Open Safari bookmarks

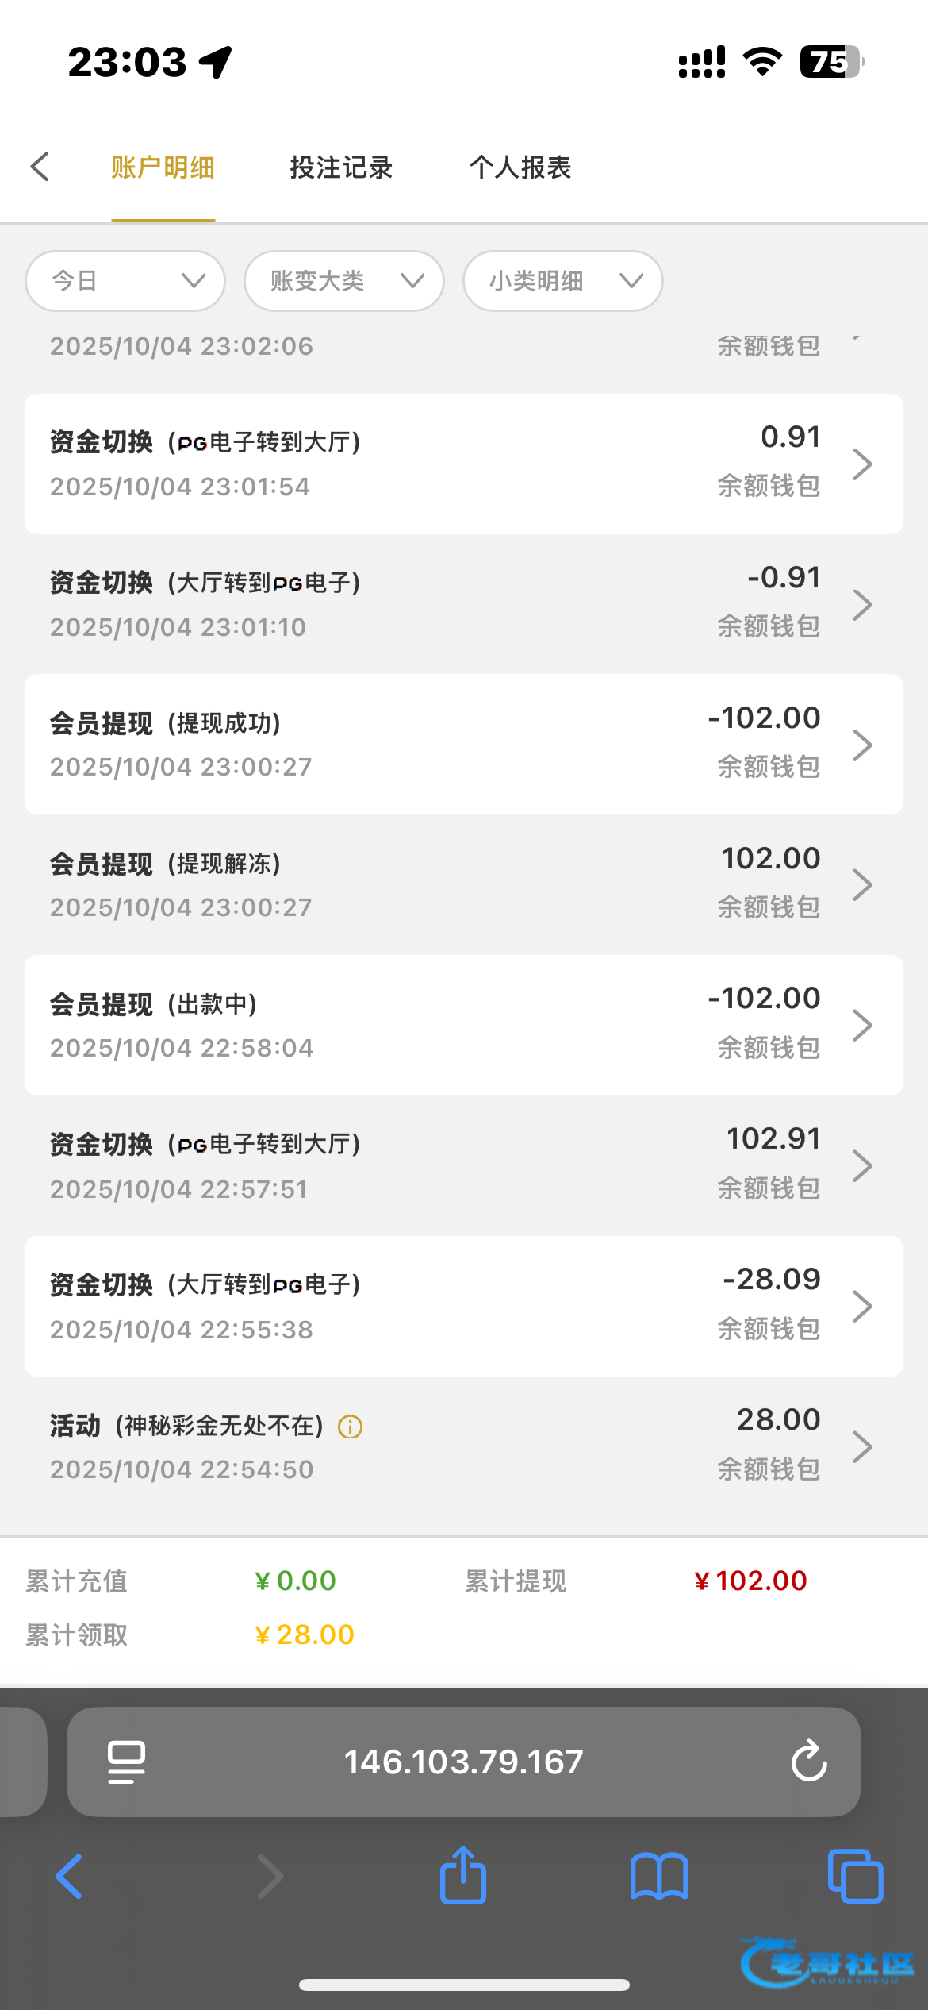[659, 1876]
